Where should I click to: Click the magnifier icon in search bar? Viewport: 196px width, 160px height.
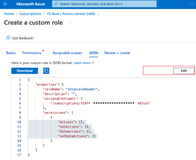coord(56,4)
